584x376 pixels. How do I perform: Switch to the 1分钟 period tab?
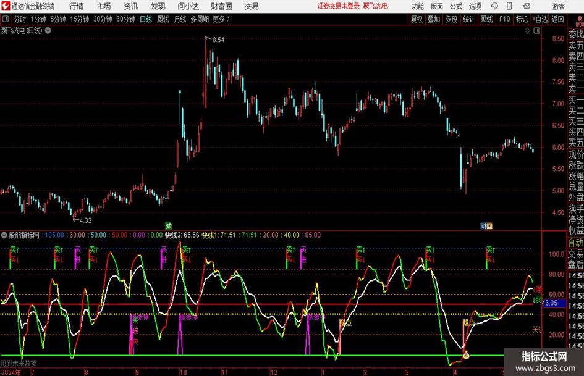[38, 19]
